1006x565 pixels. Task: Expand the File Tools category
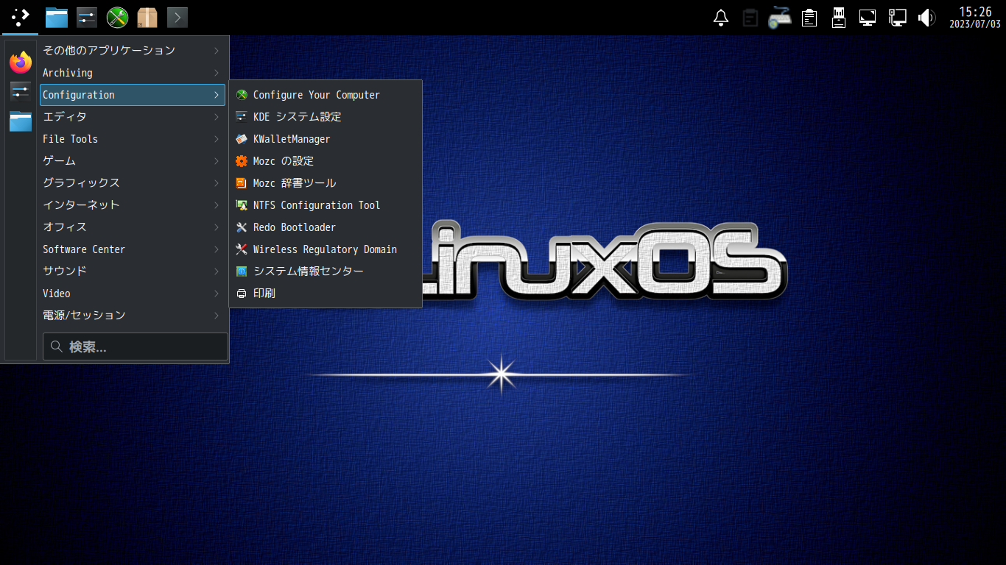pyautogui.click(x=133, y=139)
